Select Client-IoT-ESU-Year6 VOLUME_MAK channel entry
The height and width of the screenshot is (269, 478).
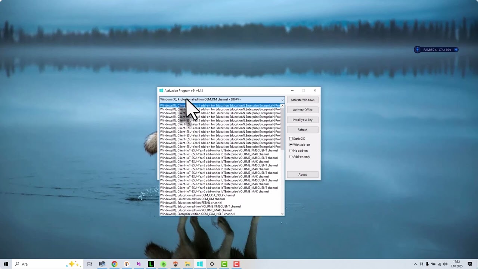(x=220, y=192)
